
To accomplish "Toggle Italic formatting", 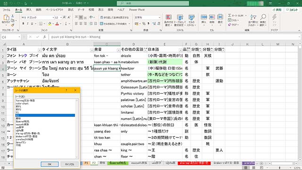I will coord(27,24).
